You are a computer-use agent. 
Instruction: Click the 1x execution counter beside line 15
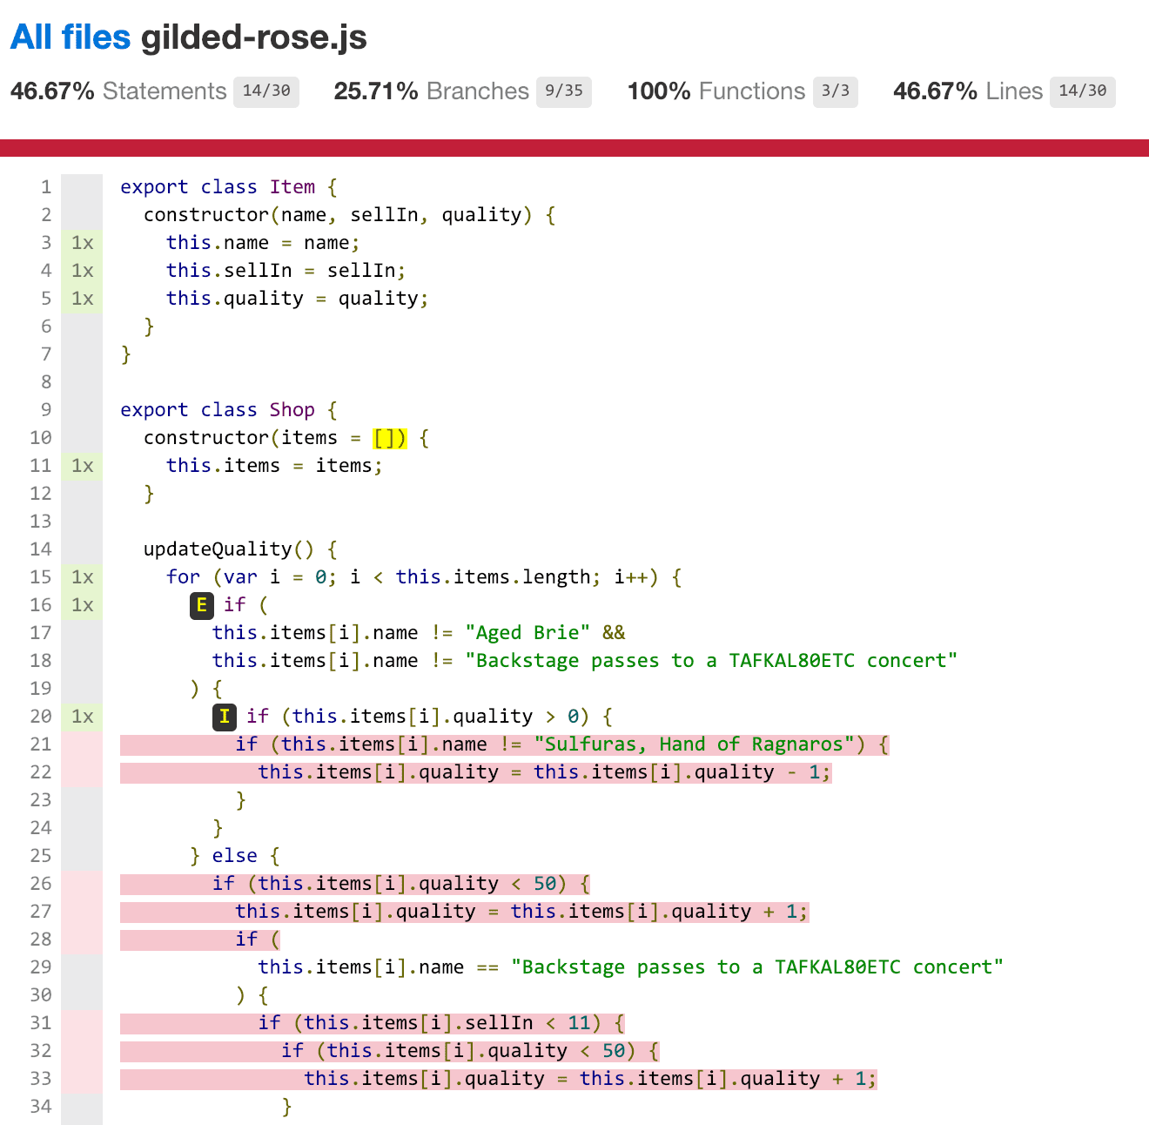click(81, 576)
